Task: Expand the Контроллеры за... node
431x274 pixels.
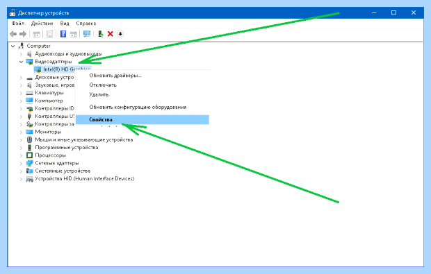Action: 21,124
